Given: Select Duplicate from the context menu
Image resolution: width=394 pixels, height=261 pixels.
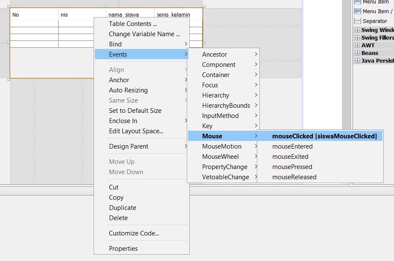Looking at the screenshot, I should coord(123,207).
